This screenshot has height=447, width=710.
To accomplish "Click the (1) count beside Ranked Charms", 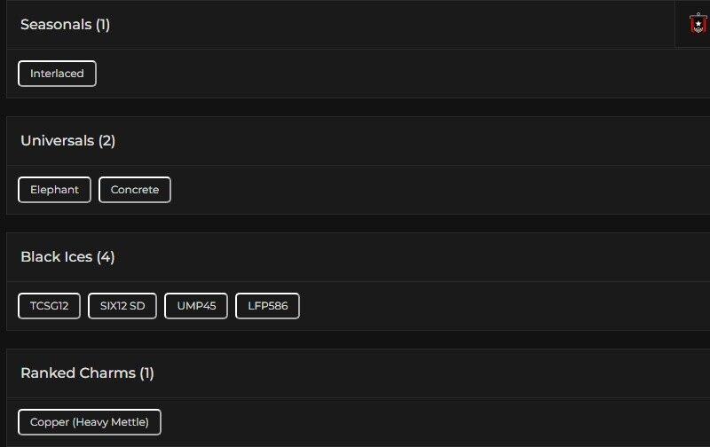I will (146, 373).
